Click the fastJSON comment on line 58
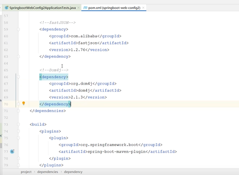 58,22
